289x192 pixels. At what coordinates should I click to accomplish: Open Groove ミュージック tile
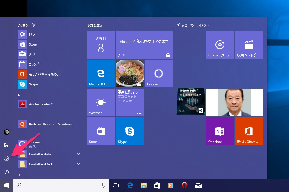coord(220,45)
